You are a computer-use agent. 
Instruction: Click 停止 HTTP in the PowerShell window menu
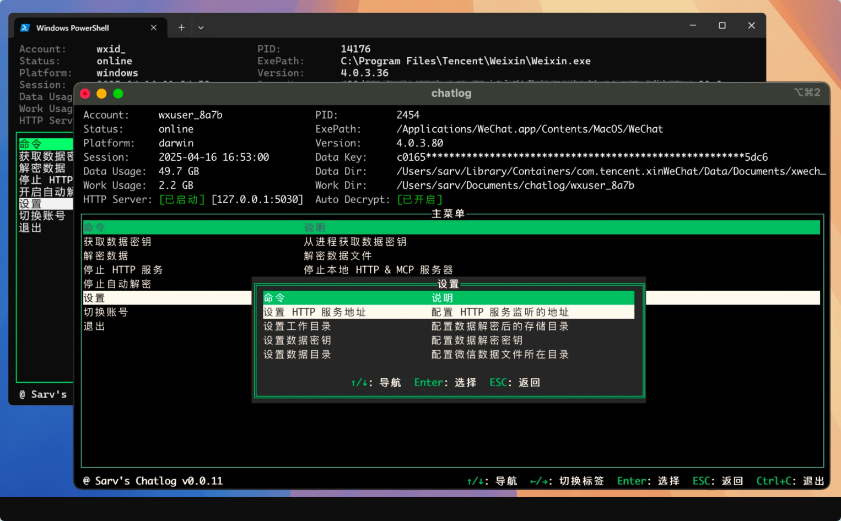point(46,180)
